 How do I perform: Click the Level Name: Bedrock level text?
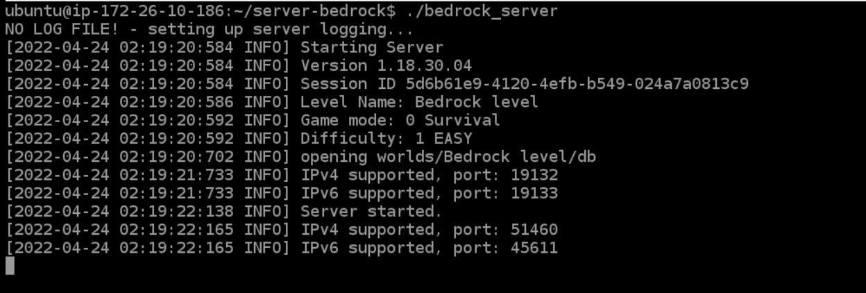[x=419, y=102]
